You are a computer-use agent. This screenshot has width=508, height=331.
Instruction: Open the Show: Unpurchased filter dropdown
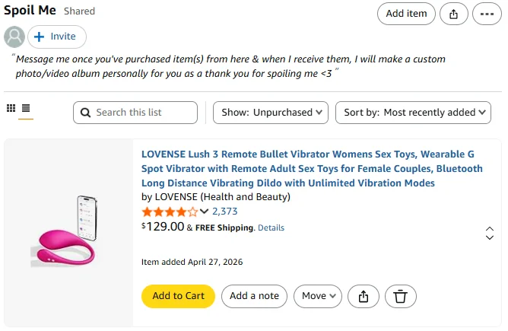click(x=271, y=113)
